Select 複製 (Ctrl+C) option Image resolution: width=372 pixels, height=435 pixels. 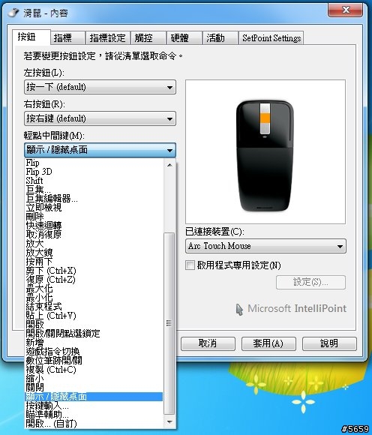pyautogui.click(x=94, y=370)
